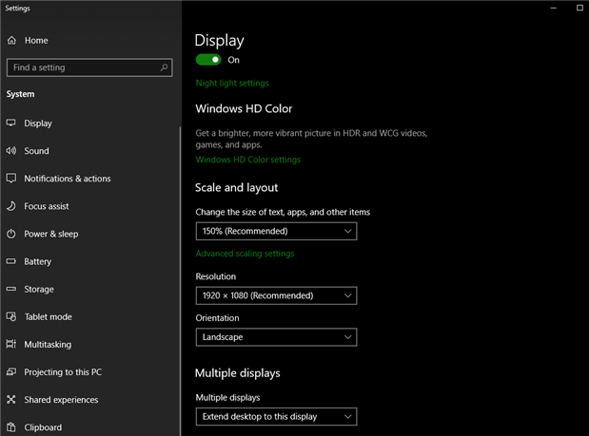Viewport: 589px width, 436px height.
Task: Click the Shared experiences icon
Action: (x=11, y=400)
